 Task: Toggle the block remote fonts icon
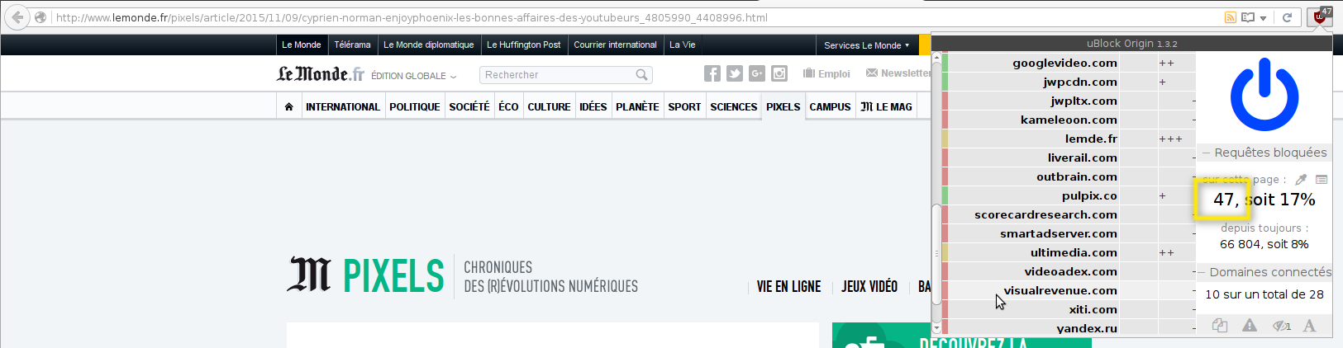coord(1310,326)
